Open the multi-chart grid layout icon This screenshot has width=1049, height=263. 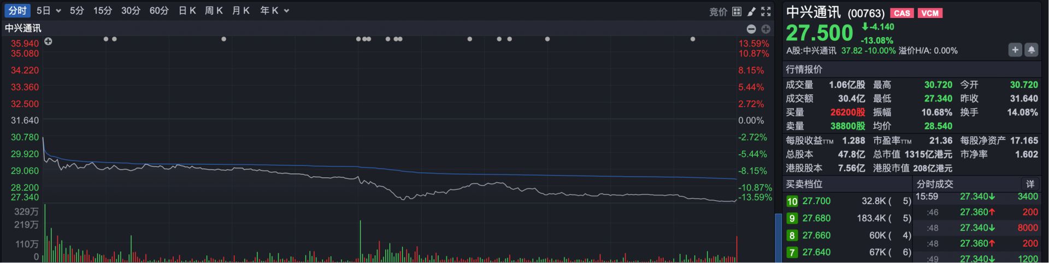tap(737, 11)
